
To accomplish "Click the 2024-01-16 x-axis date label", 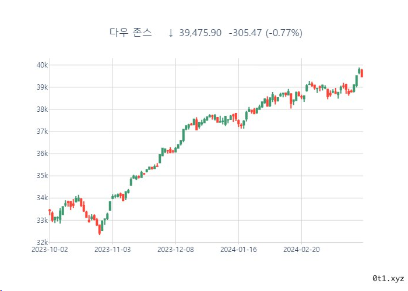I will click(x=238, y=250).
